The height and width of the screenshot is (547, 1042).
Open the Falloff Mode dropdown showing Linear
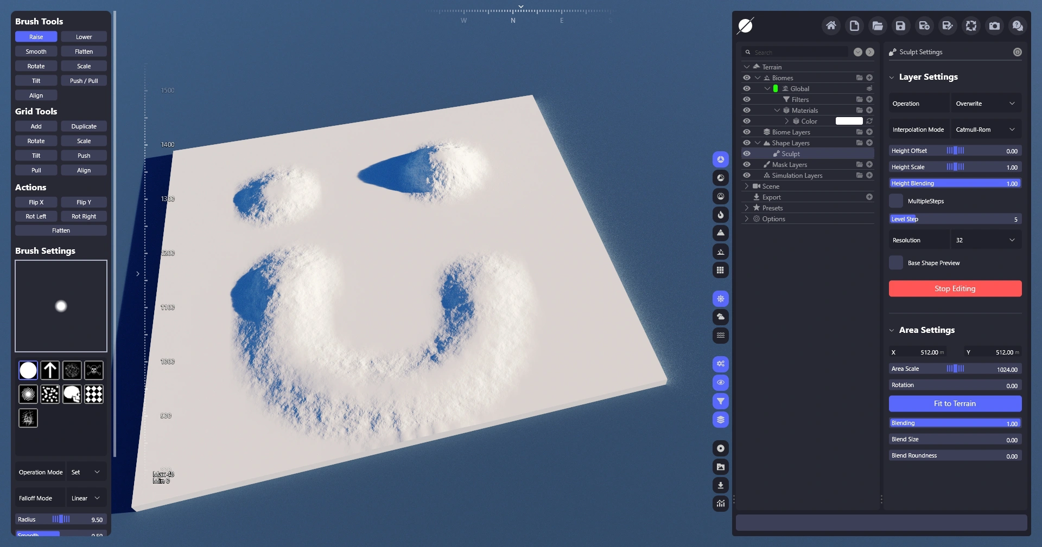click(86, 498)
